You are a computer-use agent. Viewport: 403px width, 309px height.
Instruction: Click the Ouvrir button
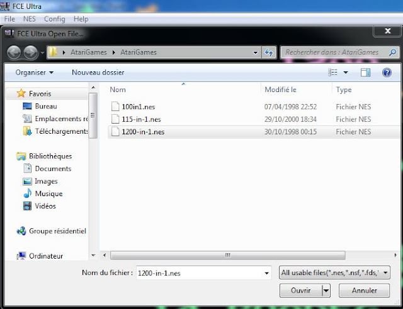coord(301,291)
